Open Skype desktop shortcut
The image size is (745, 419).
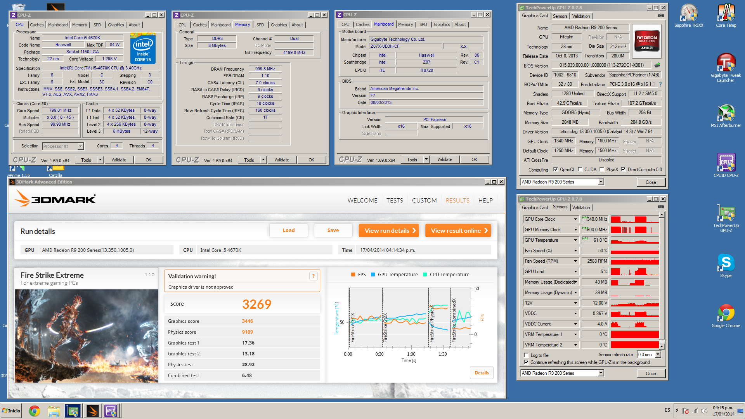point(726,266)
